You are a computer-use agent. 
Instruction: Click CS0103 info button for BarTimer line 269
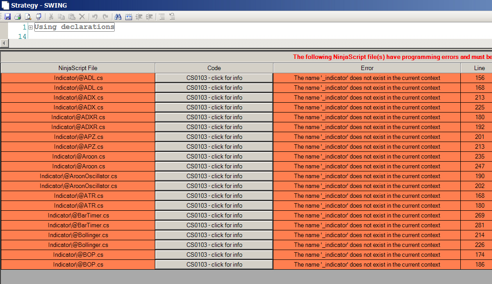214,215
